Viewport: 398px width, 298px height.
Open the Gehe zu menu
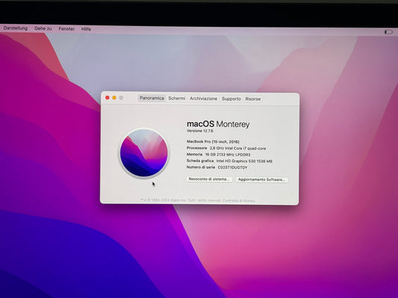click(43, 28)
